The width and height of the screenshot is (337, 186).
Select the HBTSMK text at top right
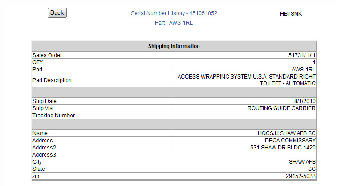coord(291,14)
